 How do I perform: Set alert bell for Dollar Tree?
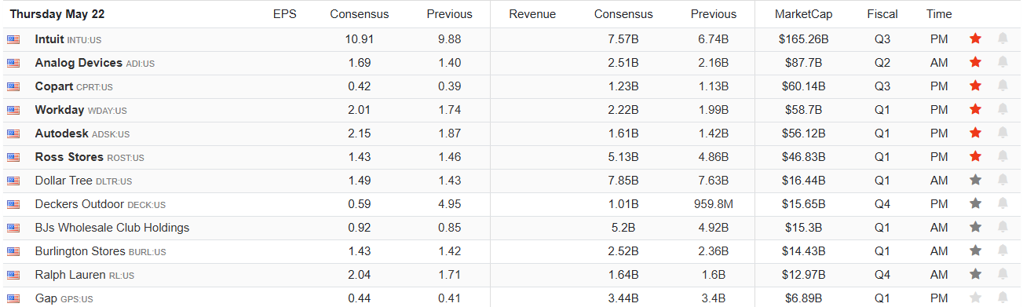click(x=1003, y=180)
